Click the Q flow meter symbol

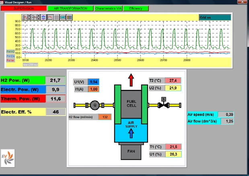click(x=95, y=105)
